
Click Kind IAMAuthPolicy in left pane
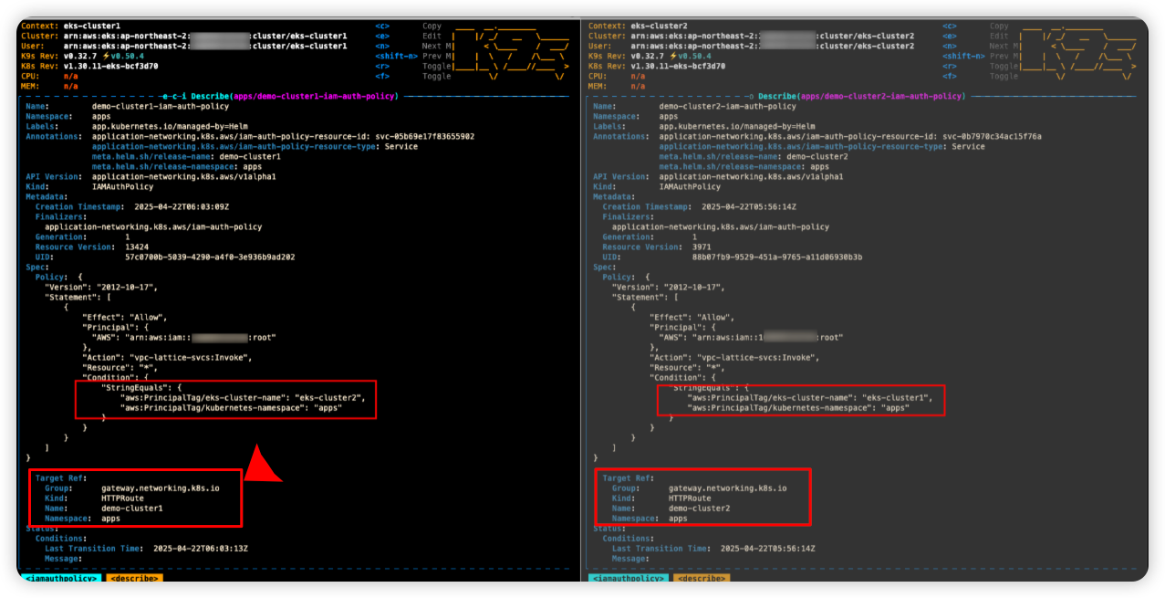coord(123,186)
